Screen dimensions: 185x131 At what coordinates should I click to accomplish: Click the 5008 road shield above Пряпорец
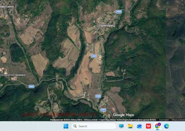[x=119, y=12]
